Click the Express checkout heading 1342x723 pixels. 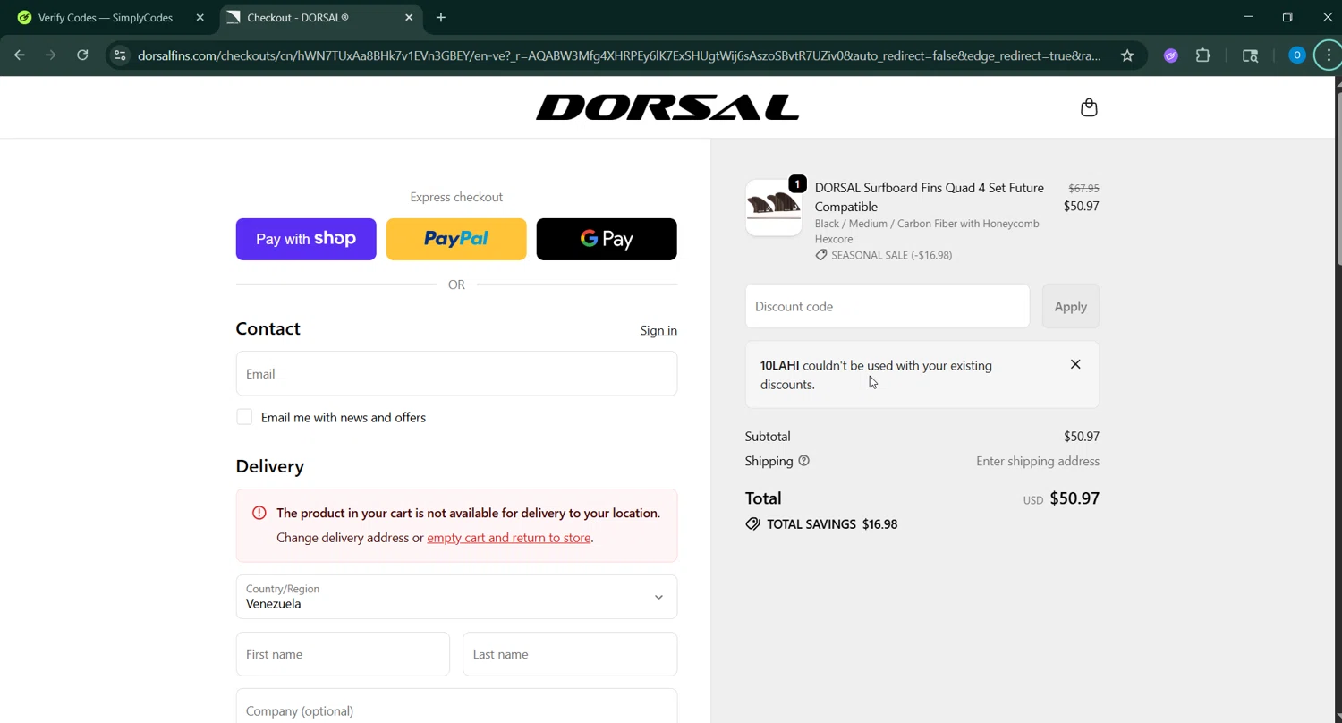456,197
